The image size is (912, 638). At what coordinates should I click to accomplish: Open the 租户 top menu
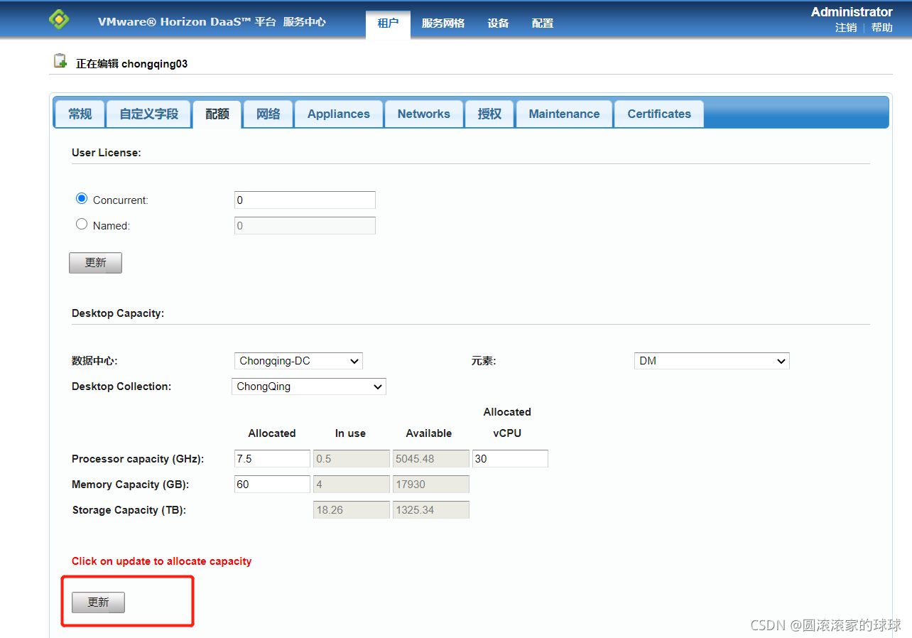coord(388,23)
